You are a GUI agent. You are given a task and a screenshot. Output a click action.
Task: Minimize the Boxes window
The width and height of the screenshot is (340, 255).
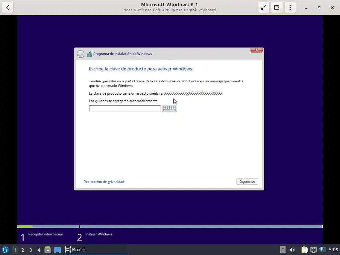(306, 7)
